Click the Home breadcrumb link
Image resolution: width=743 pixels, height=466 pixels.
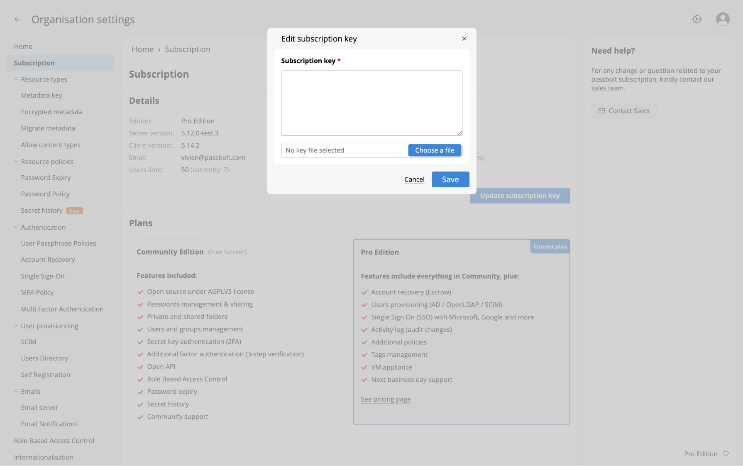(x=143, y=49)
